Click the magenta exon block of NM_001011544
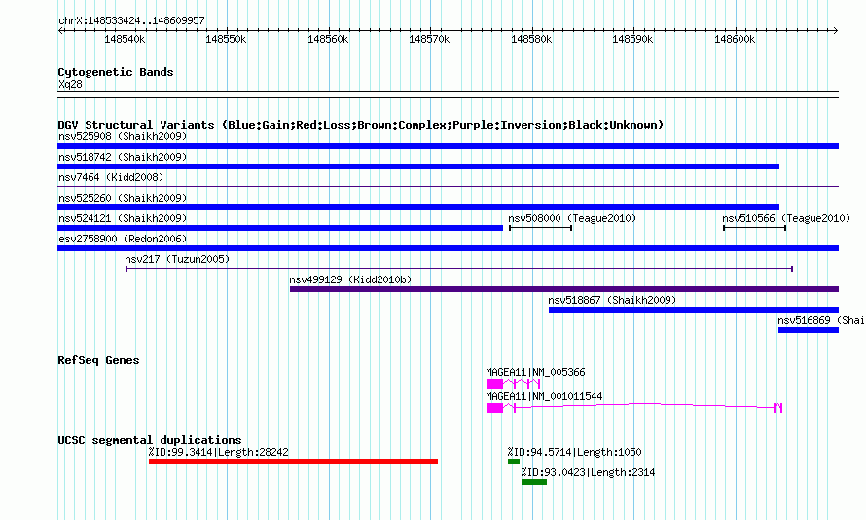The image size is (866, 520). (x=495, y=408)
